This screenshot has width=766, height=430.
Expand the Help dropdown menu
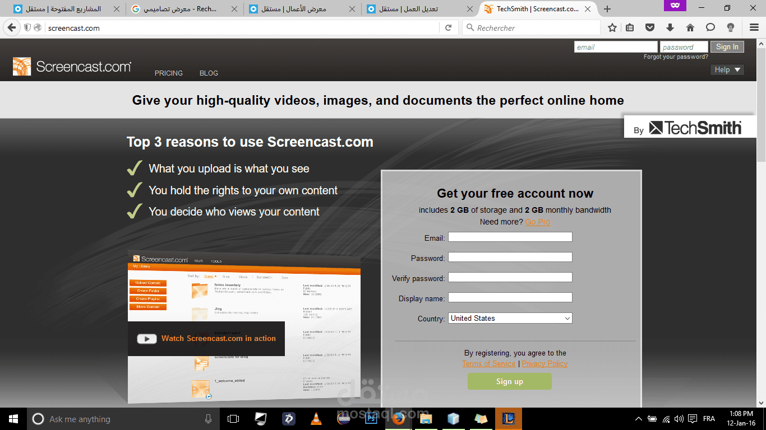click(727, 69)
